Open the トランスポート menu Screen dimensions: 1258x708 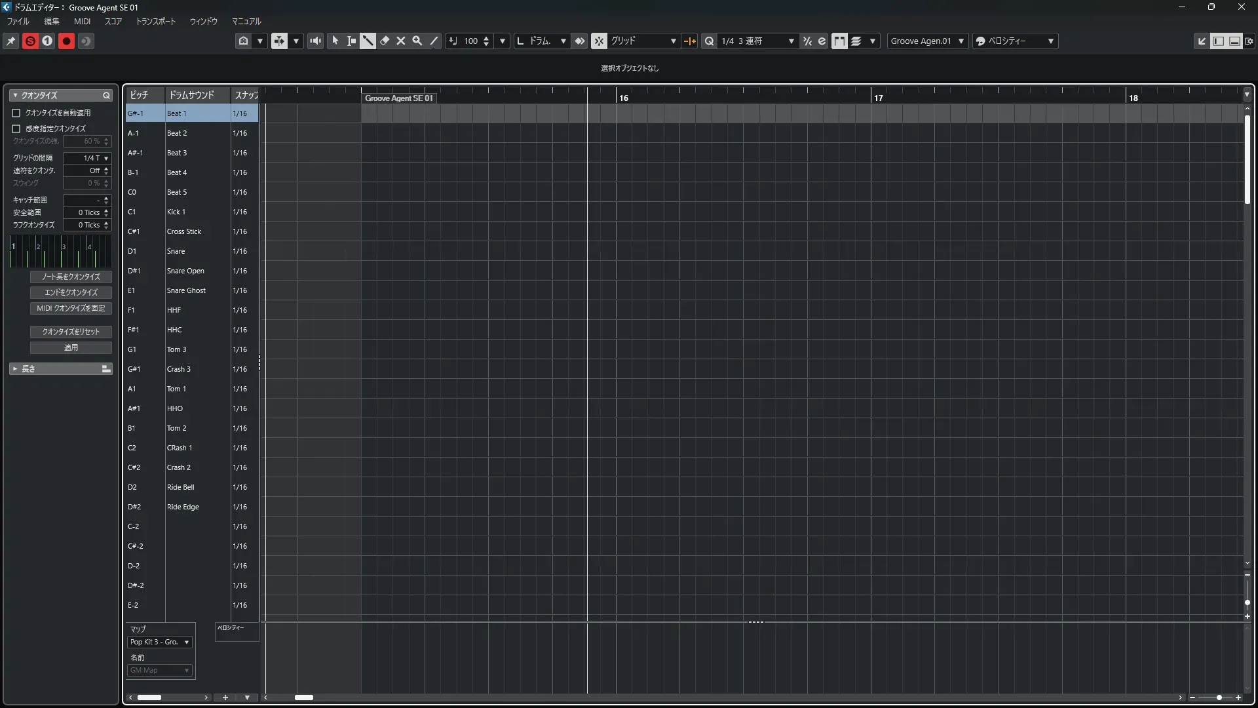point(155,21)
